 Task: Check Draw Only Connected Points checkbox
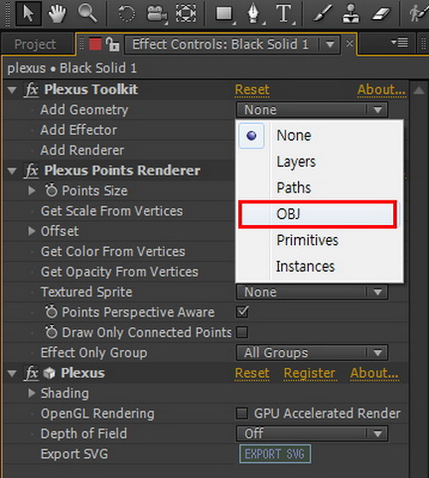(242, 332)
